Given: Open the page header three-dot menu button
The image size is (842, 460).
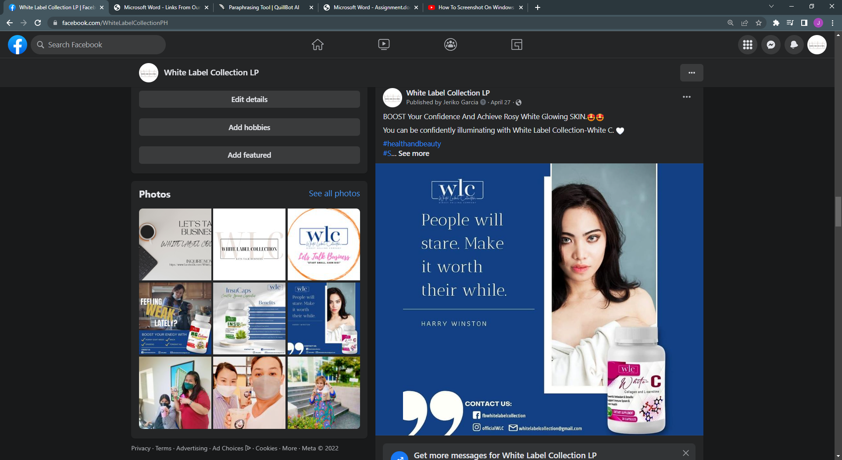Looking at the screenshot, I should pos(692,73).
